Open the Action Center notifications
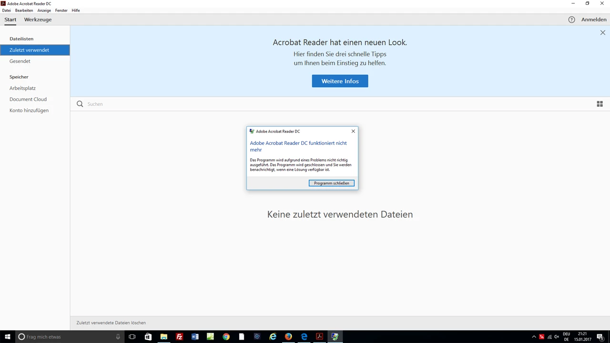Image resolution: width=610 pixels, height=343 pixels. tap(600, 337)
